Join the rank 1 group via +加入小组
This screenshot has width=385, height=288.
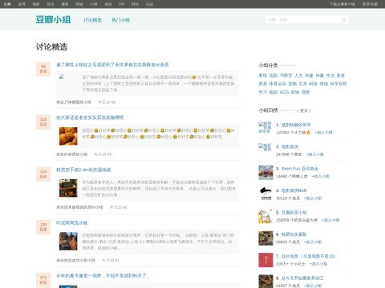click(x=323, y=132)
